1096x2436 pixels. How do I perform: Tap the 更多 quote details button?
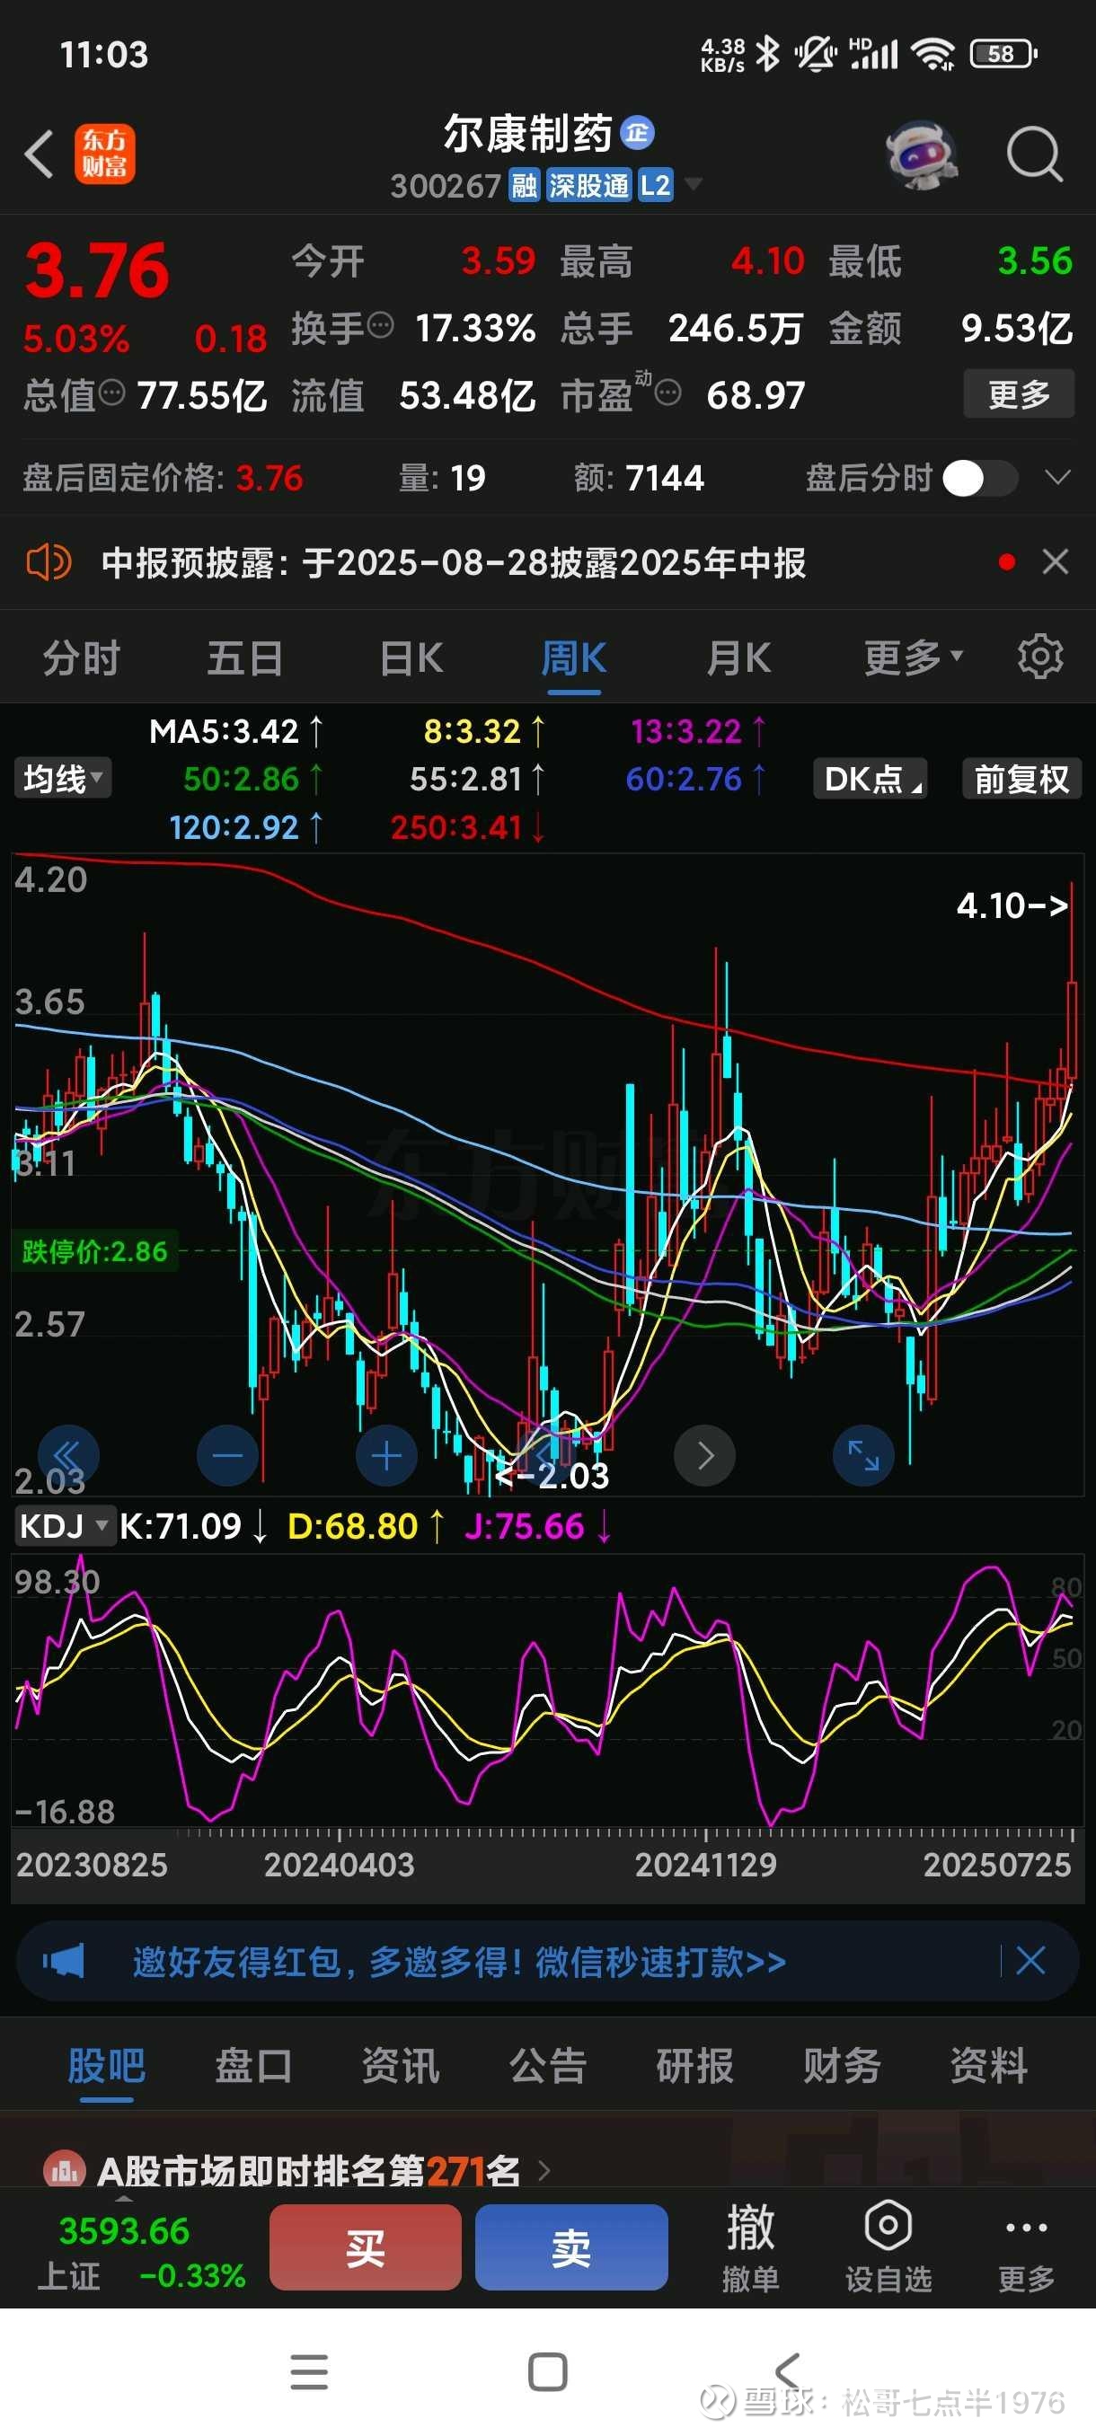point(1019,393)
